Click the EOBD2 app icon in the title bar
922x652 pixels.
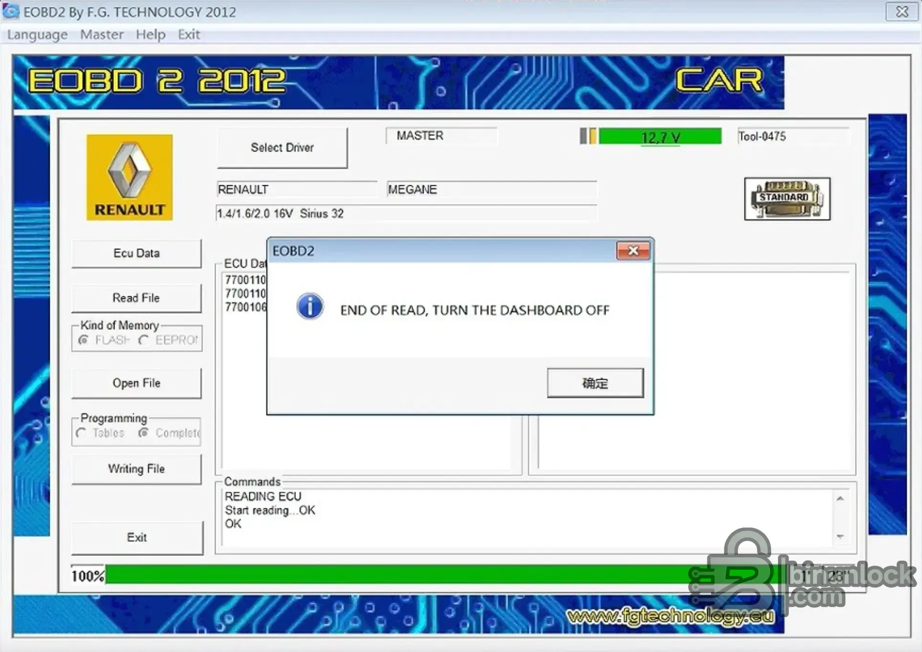(x=11, y=11)
